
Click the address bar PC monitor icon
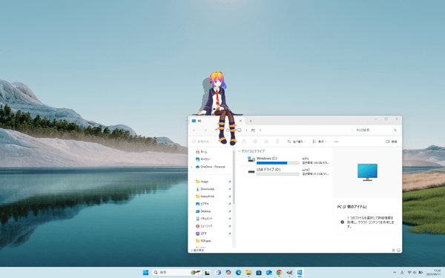[240, 130]
